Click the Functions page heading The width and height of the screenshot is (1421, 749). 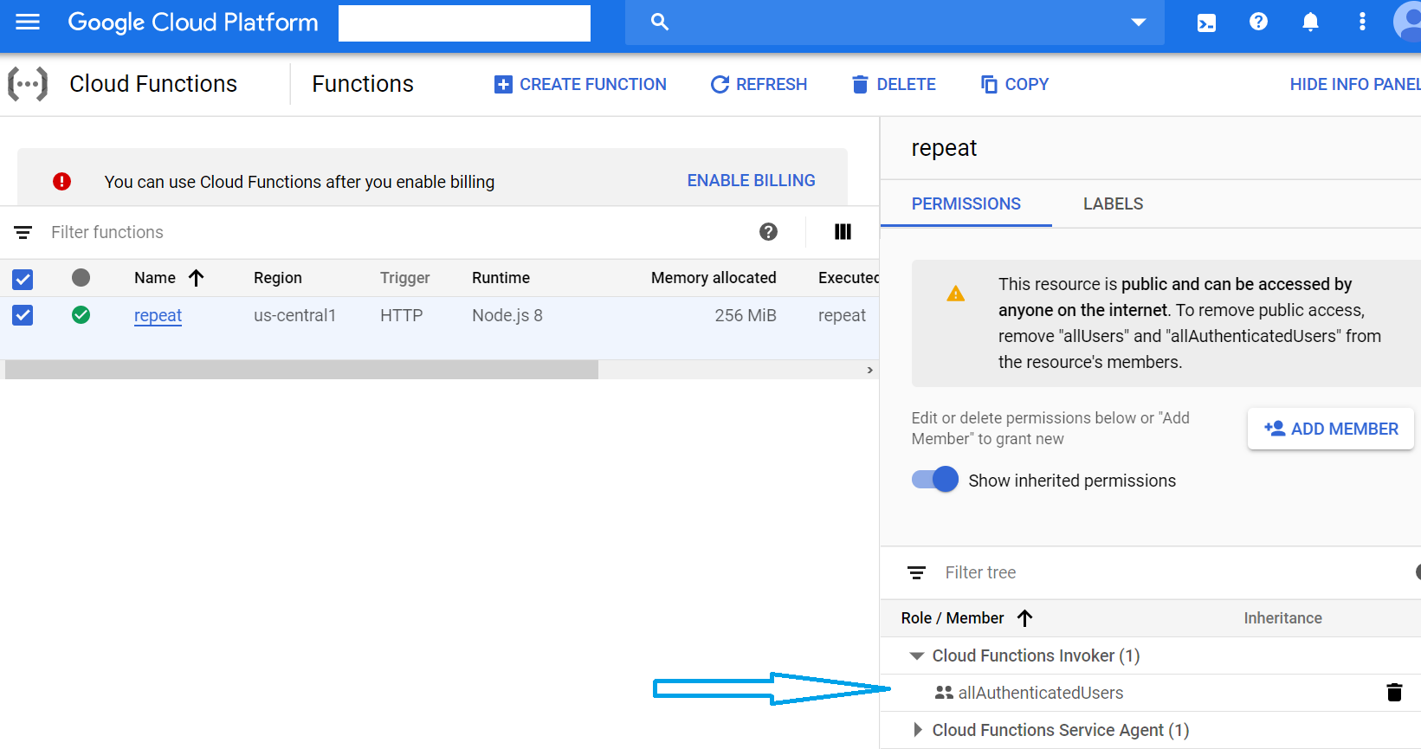click(x=363, y=83)
